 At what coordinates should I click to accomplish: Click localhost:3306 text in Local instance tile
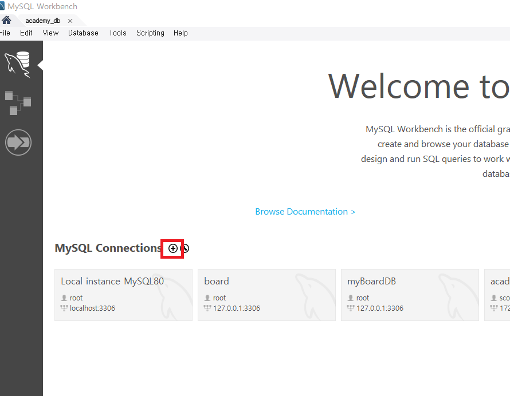tap(92, 308)
